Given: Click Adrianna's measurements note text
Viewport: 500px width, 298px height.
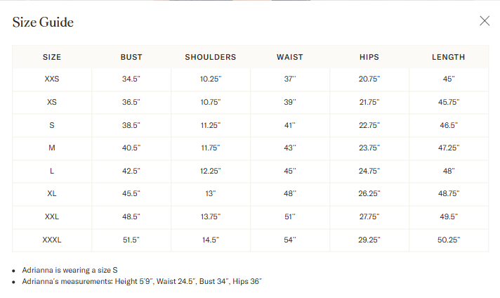Looking at the screenshot, I should (x=142, y=281).
